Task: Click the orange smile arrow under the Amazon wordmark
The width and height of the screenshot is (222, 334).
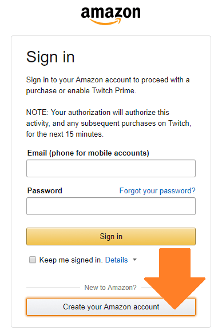Action: pyautogui.click(x=105, y=22)
